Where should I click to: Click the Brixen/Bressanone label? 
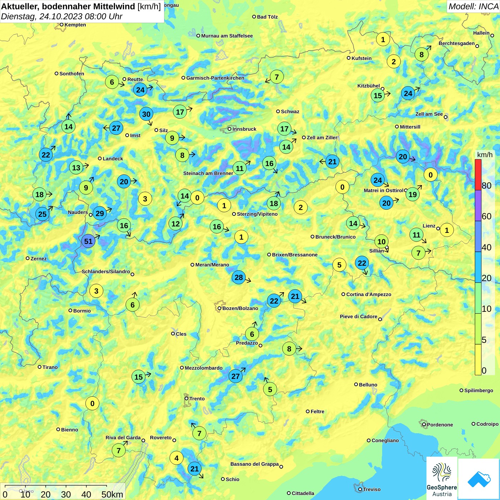pos(295,255)
